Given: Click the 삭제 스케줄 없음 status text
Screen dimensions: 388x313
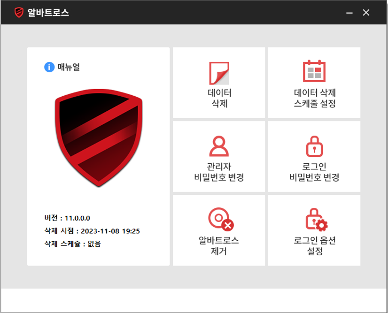Looking at the screenshot, I should point(72,244).
